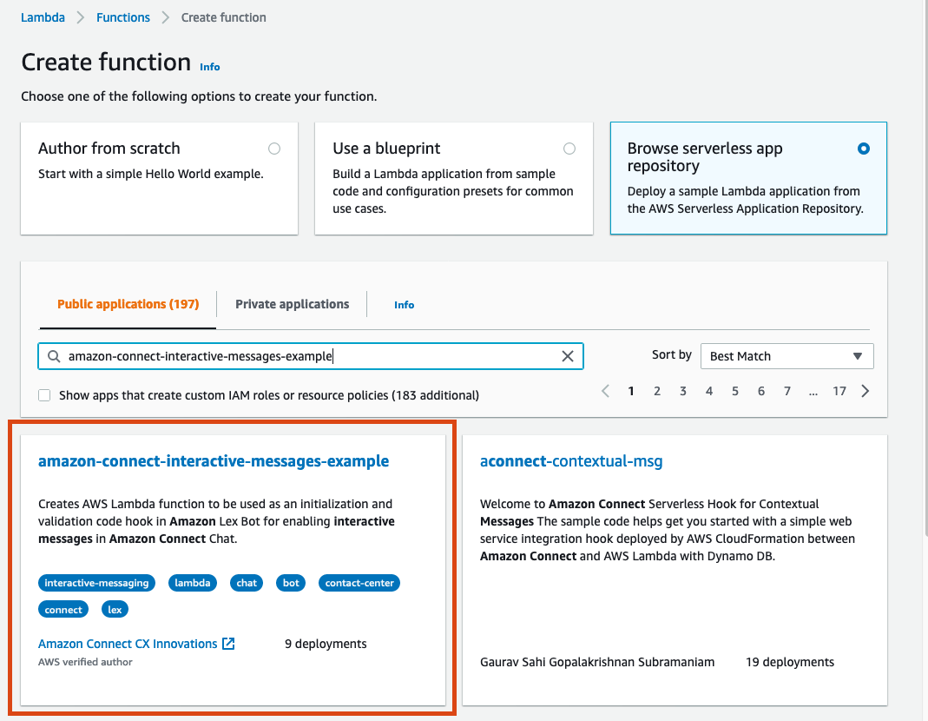Screen dimensions: 928x721
Task: Click the connect tag
Action: click(x=63, y=610)
